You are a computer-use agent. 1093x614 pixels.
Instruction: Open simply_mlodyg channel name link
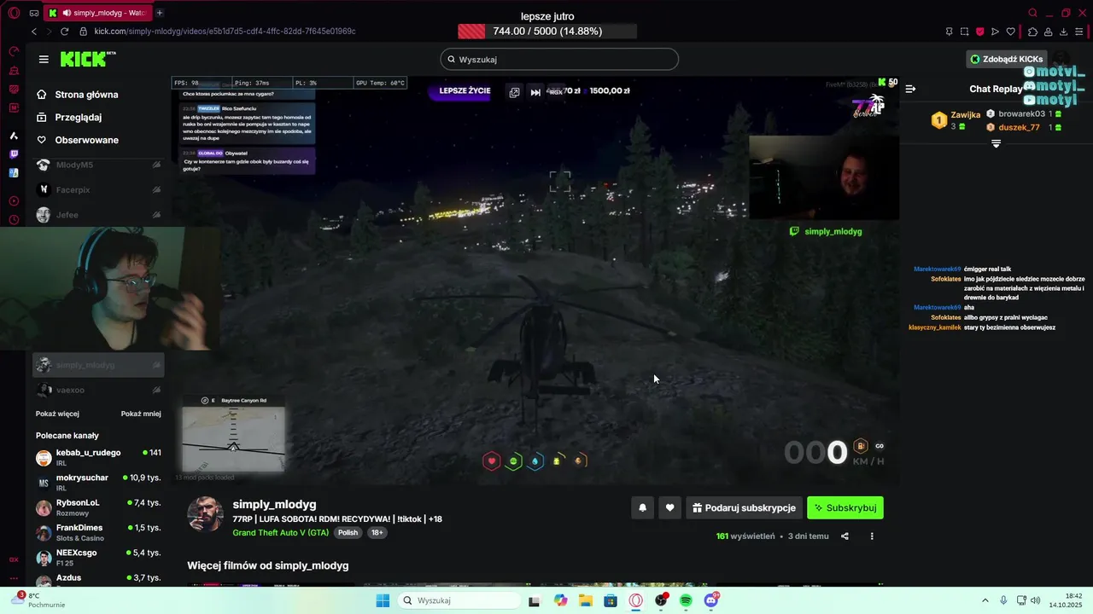coord(274,504)
